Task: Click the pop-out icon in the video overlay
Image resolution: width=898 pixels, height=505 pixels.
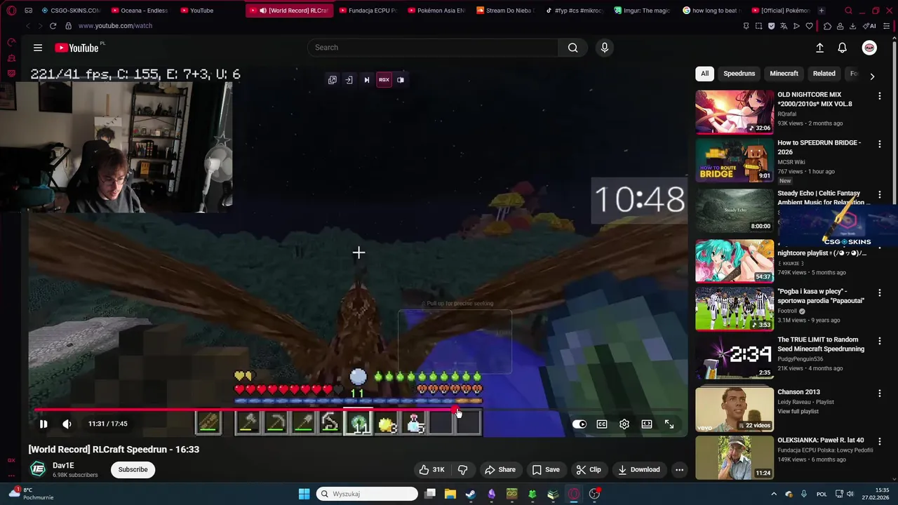Action: (333, 80)
